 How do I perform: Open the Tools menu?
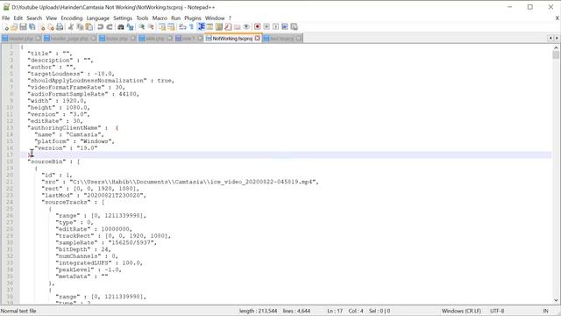[142, 18]
